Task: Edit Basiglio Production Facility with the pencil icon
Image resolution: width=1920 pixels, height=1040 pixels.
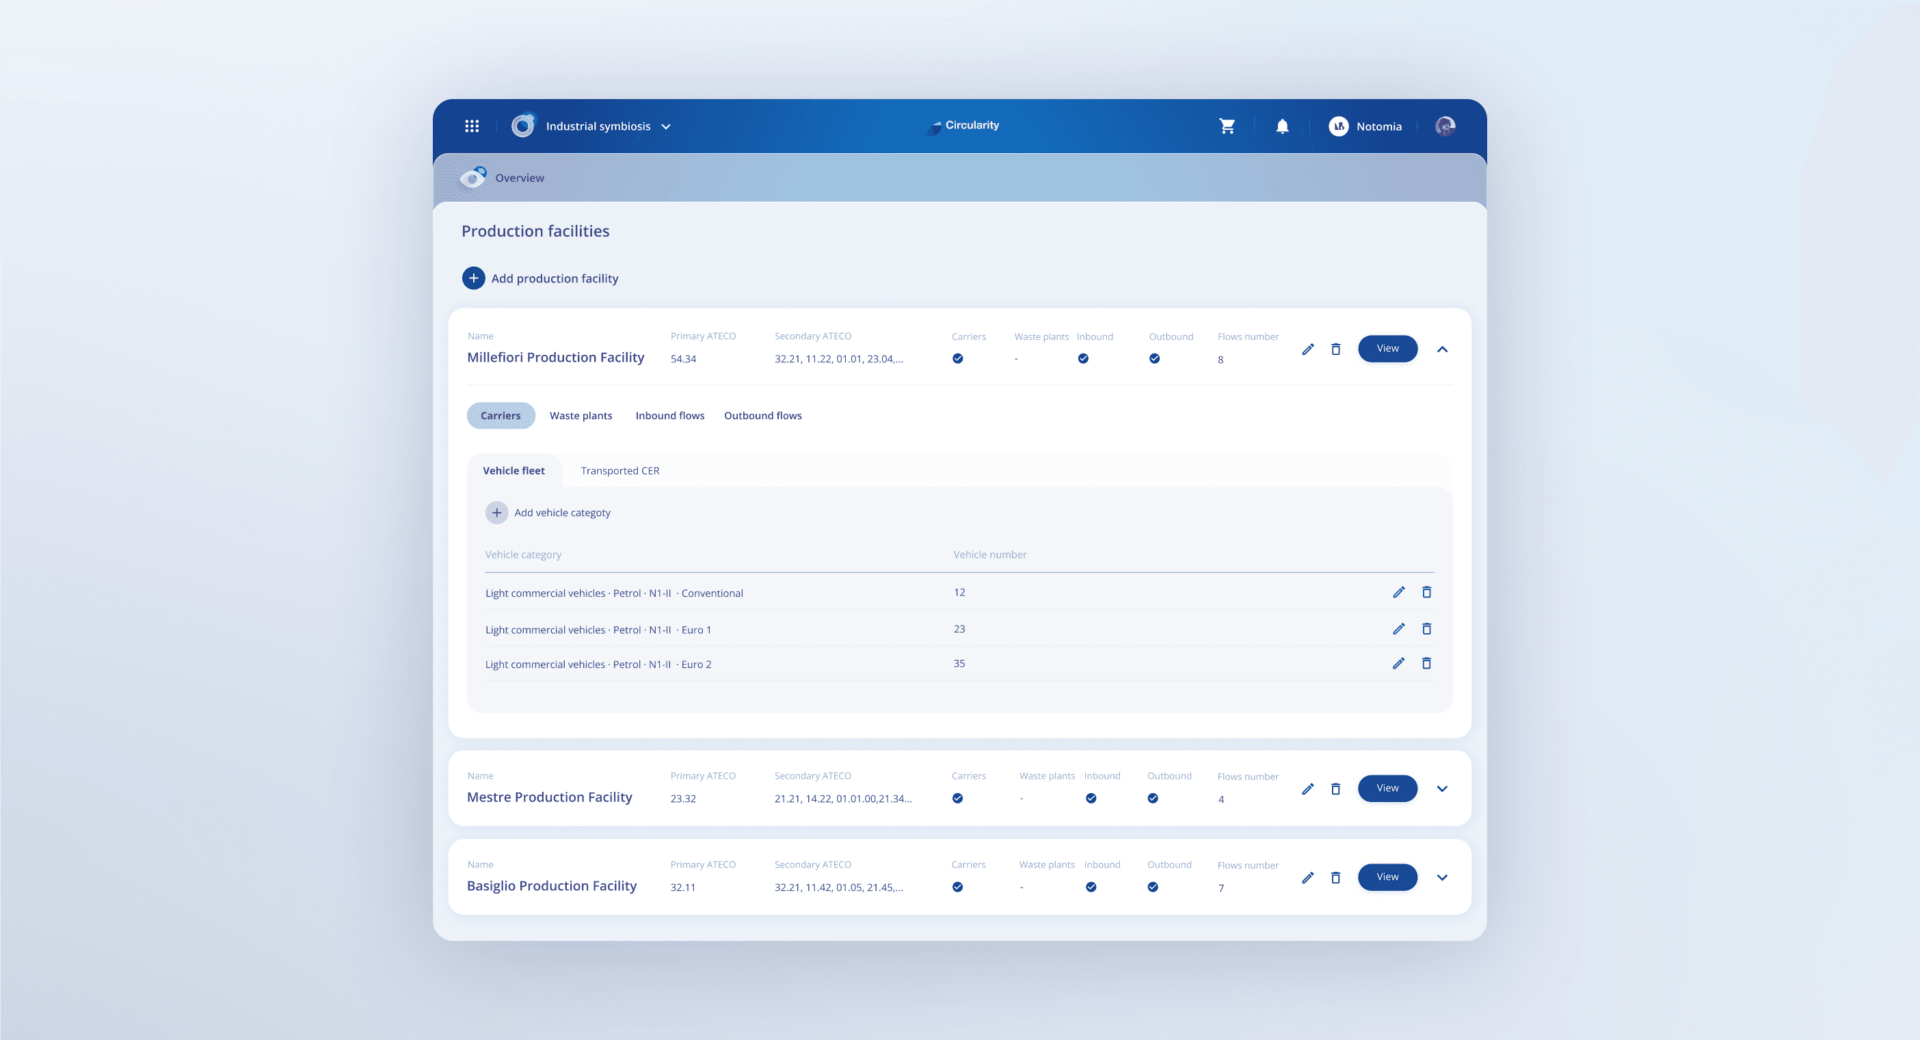Action: (1308, 877)
